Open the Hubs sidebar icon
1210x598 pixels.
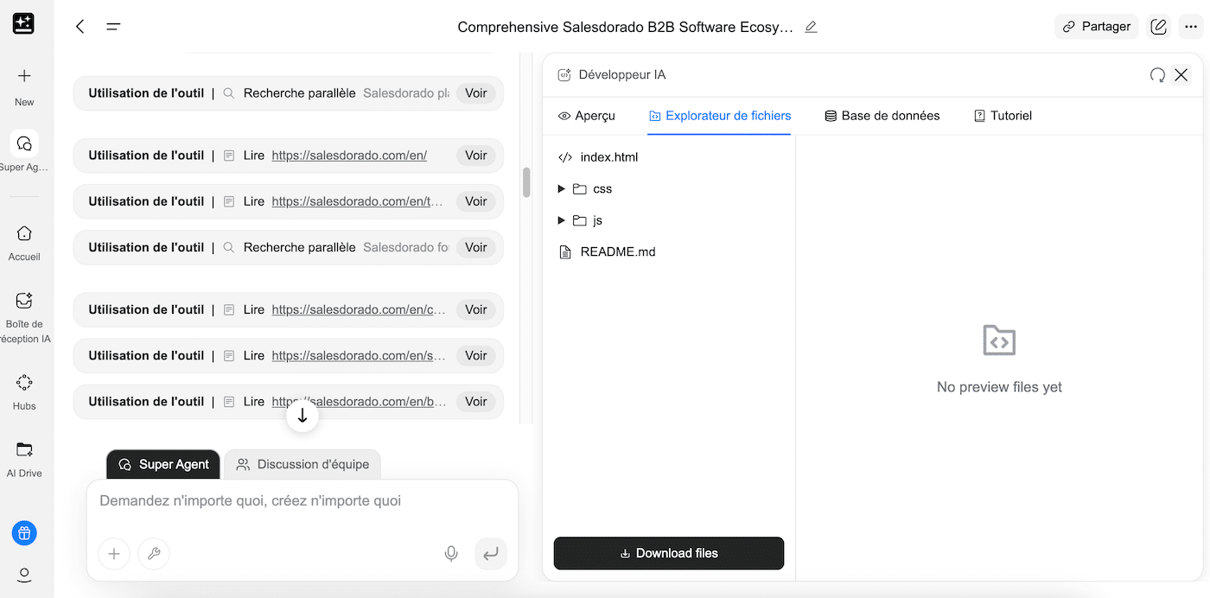24,383
